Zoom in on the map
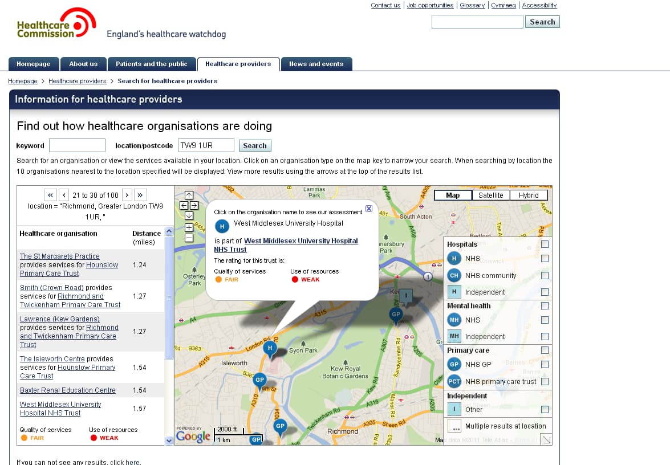 tap(189, 227)
